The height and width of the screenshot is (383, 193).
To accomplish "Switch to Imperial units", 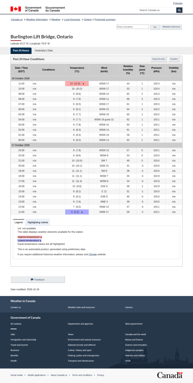I will tap(159, 59).
